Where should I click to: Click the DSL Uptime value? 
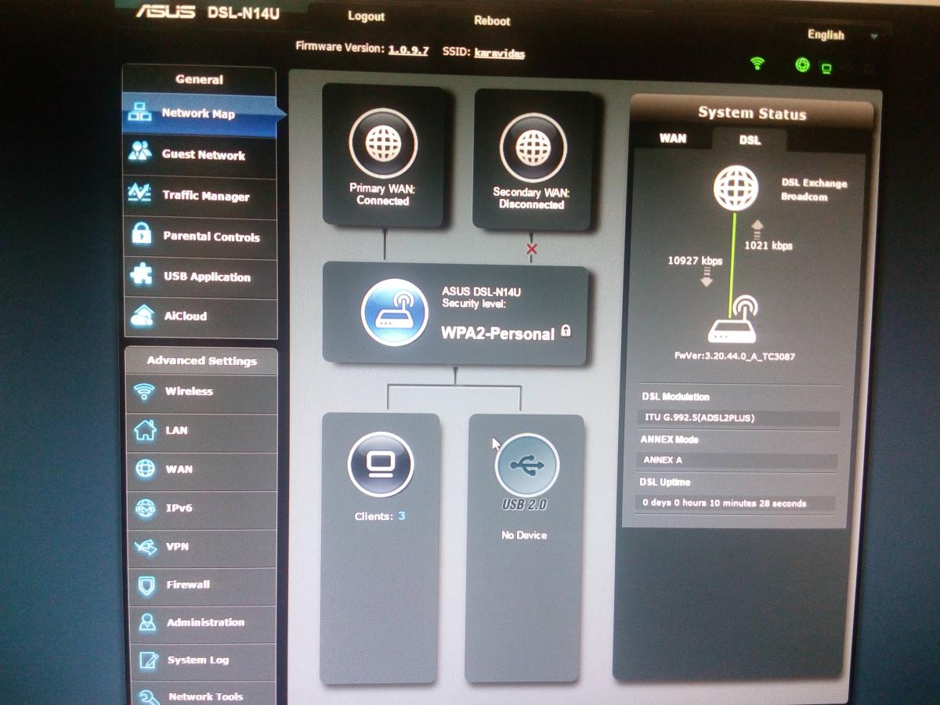click(x=736, y=503)
